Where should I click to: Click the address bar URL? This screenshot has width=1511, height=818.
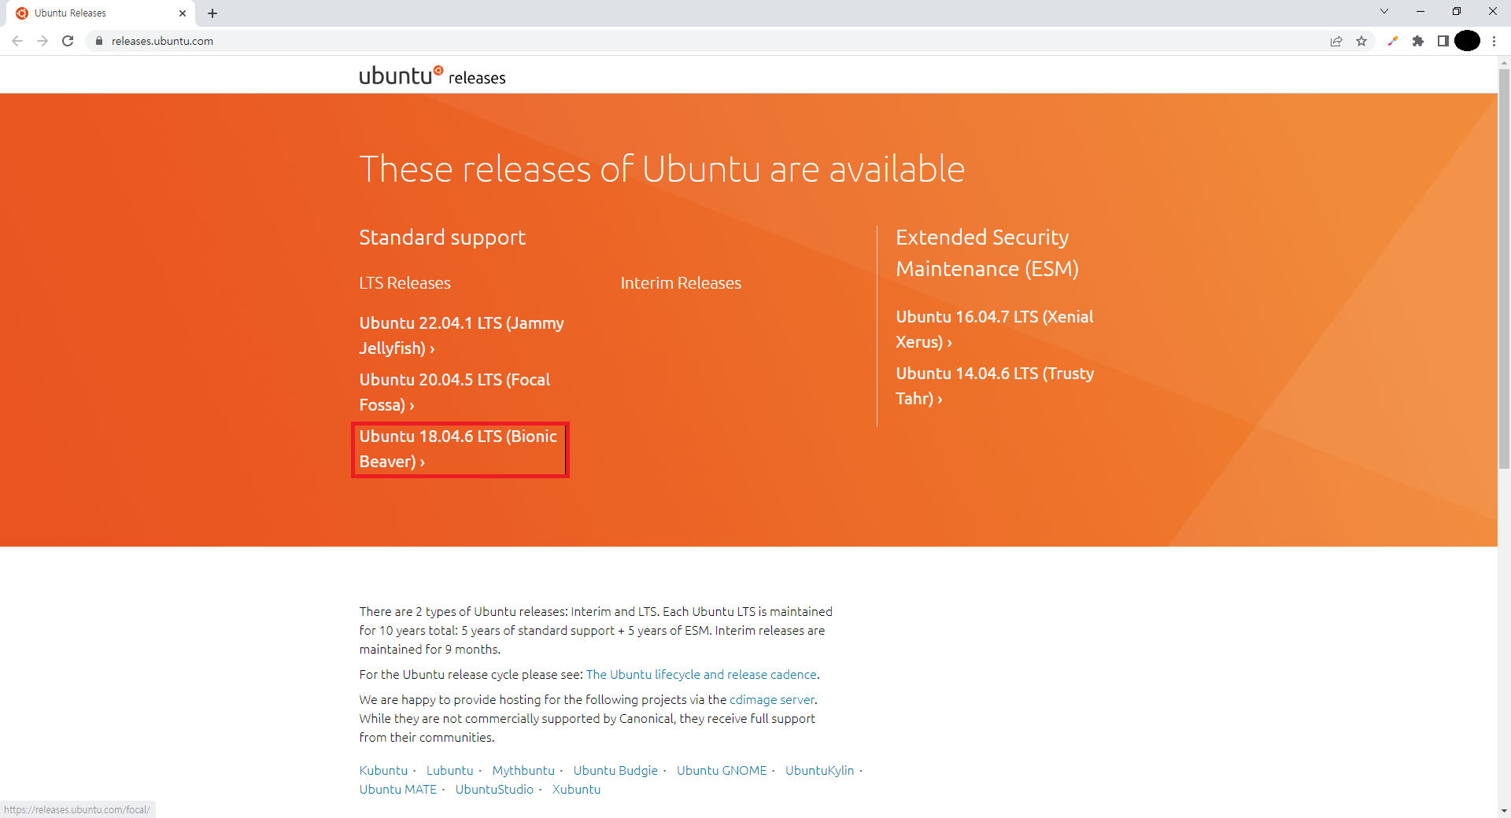(162, 41)
